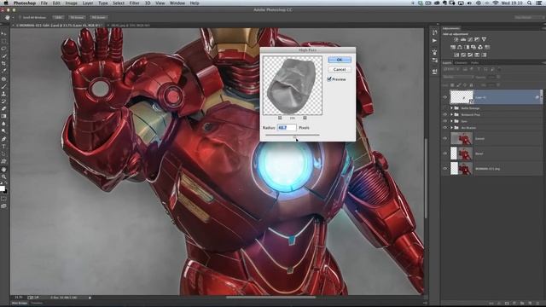Image resolution: width=546 pixels, height=307 pixels.
Task: Expand the Eyes layer group
Action: click(451, 121)
